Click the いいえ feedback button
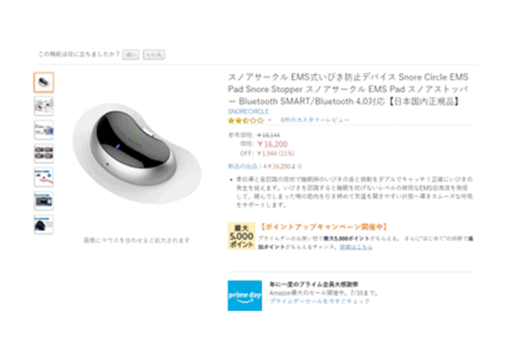Image resolution: width=509 pixels, height=360 pixels. (153, 55)
